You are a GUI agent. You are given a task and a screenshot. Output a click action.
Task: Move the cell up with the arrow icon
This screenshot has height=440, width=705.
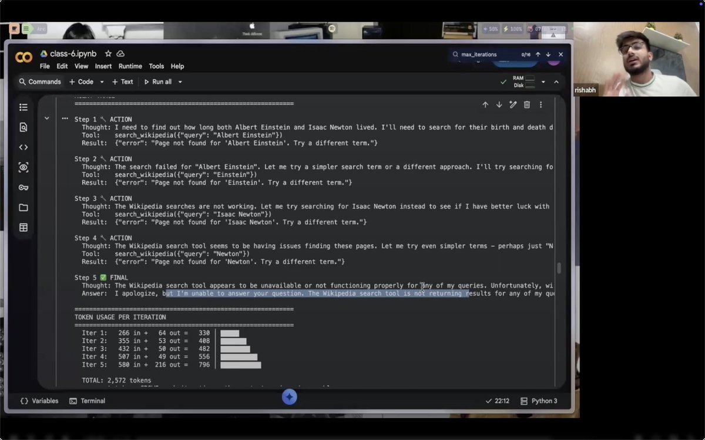pyautogui.click(x=485, y=104)
